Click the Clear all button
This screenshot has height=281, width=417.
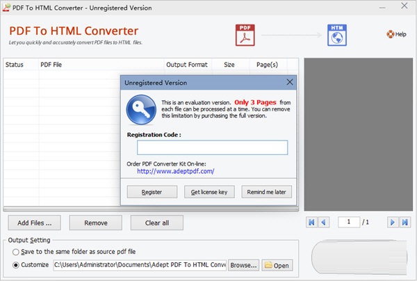[x=157, y=223]
